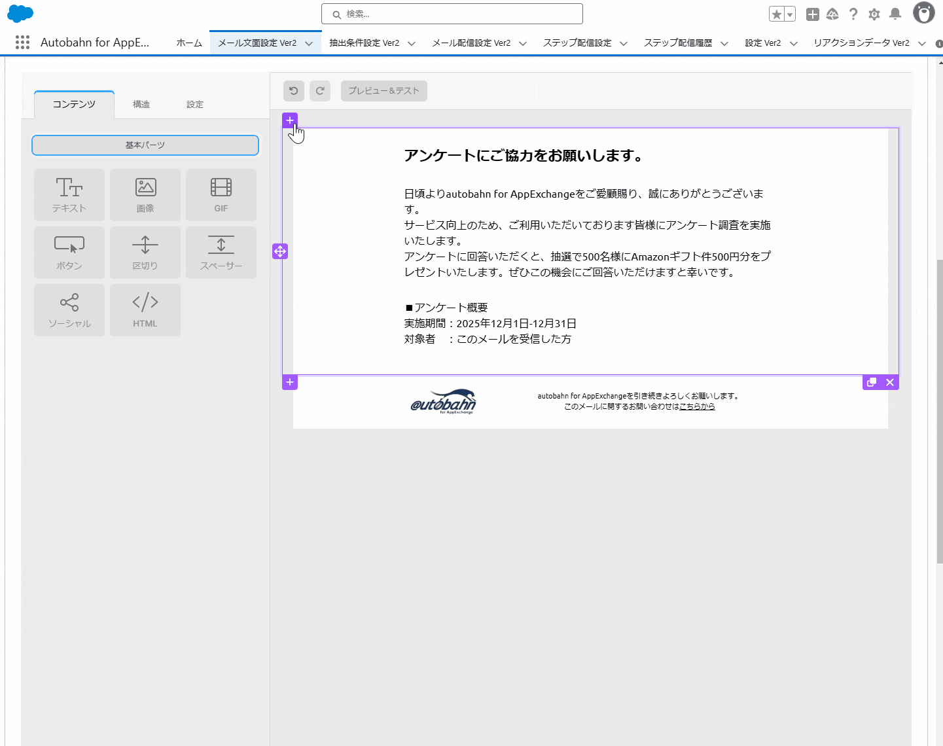Click the redo arrow button
943x746 pixels.
(320, 91)
